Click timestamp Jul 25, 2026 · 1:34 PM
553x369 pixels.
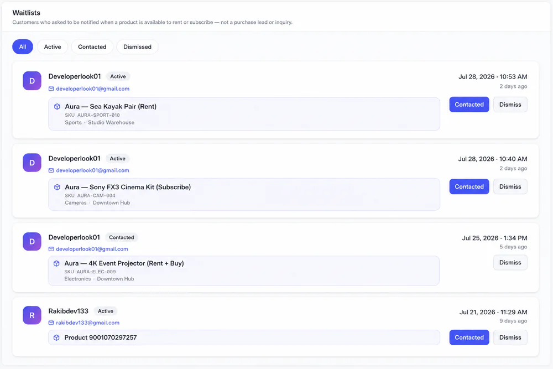494,238
